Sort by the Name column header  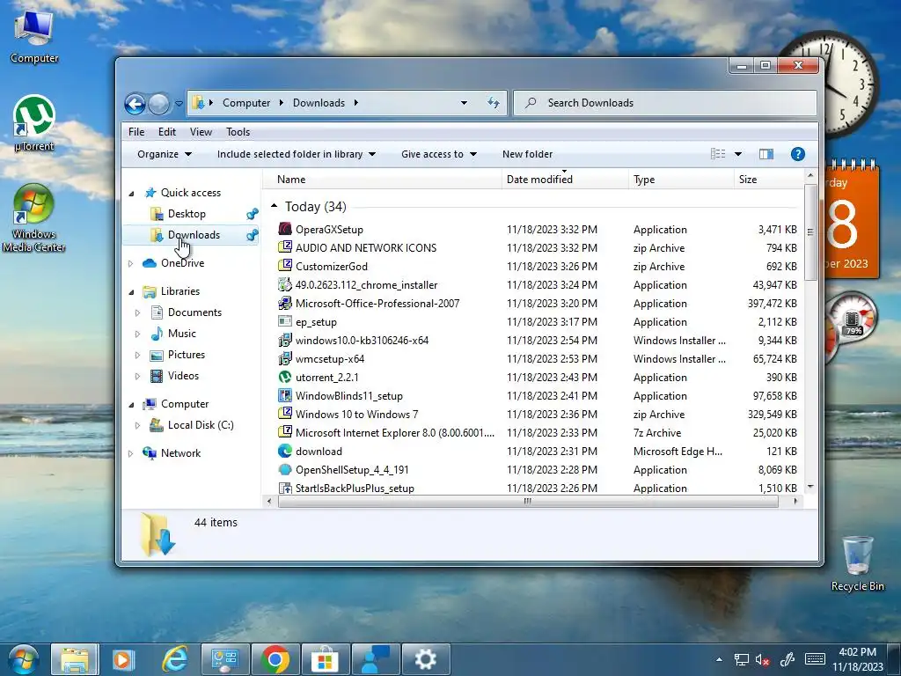pos(382,180)
